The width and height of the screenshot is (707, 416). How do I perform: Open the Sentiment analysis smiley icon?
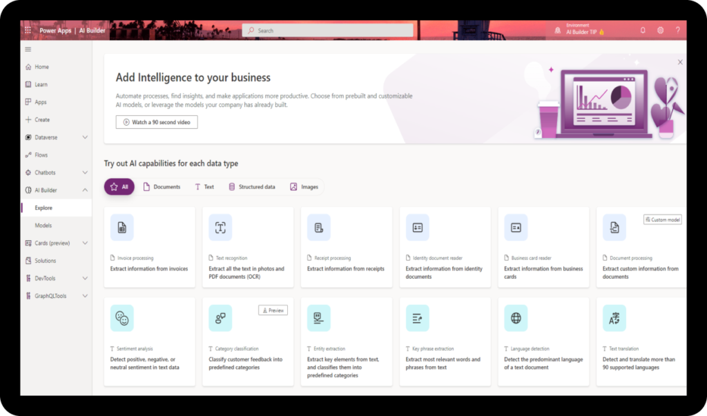pos(122,318)
